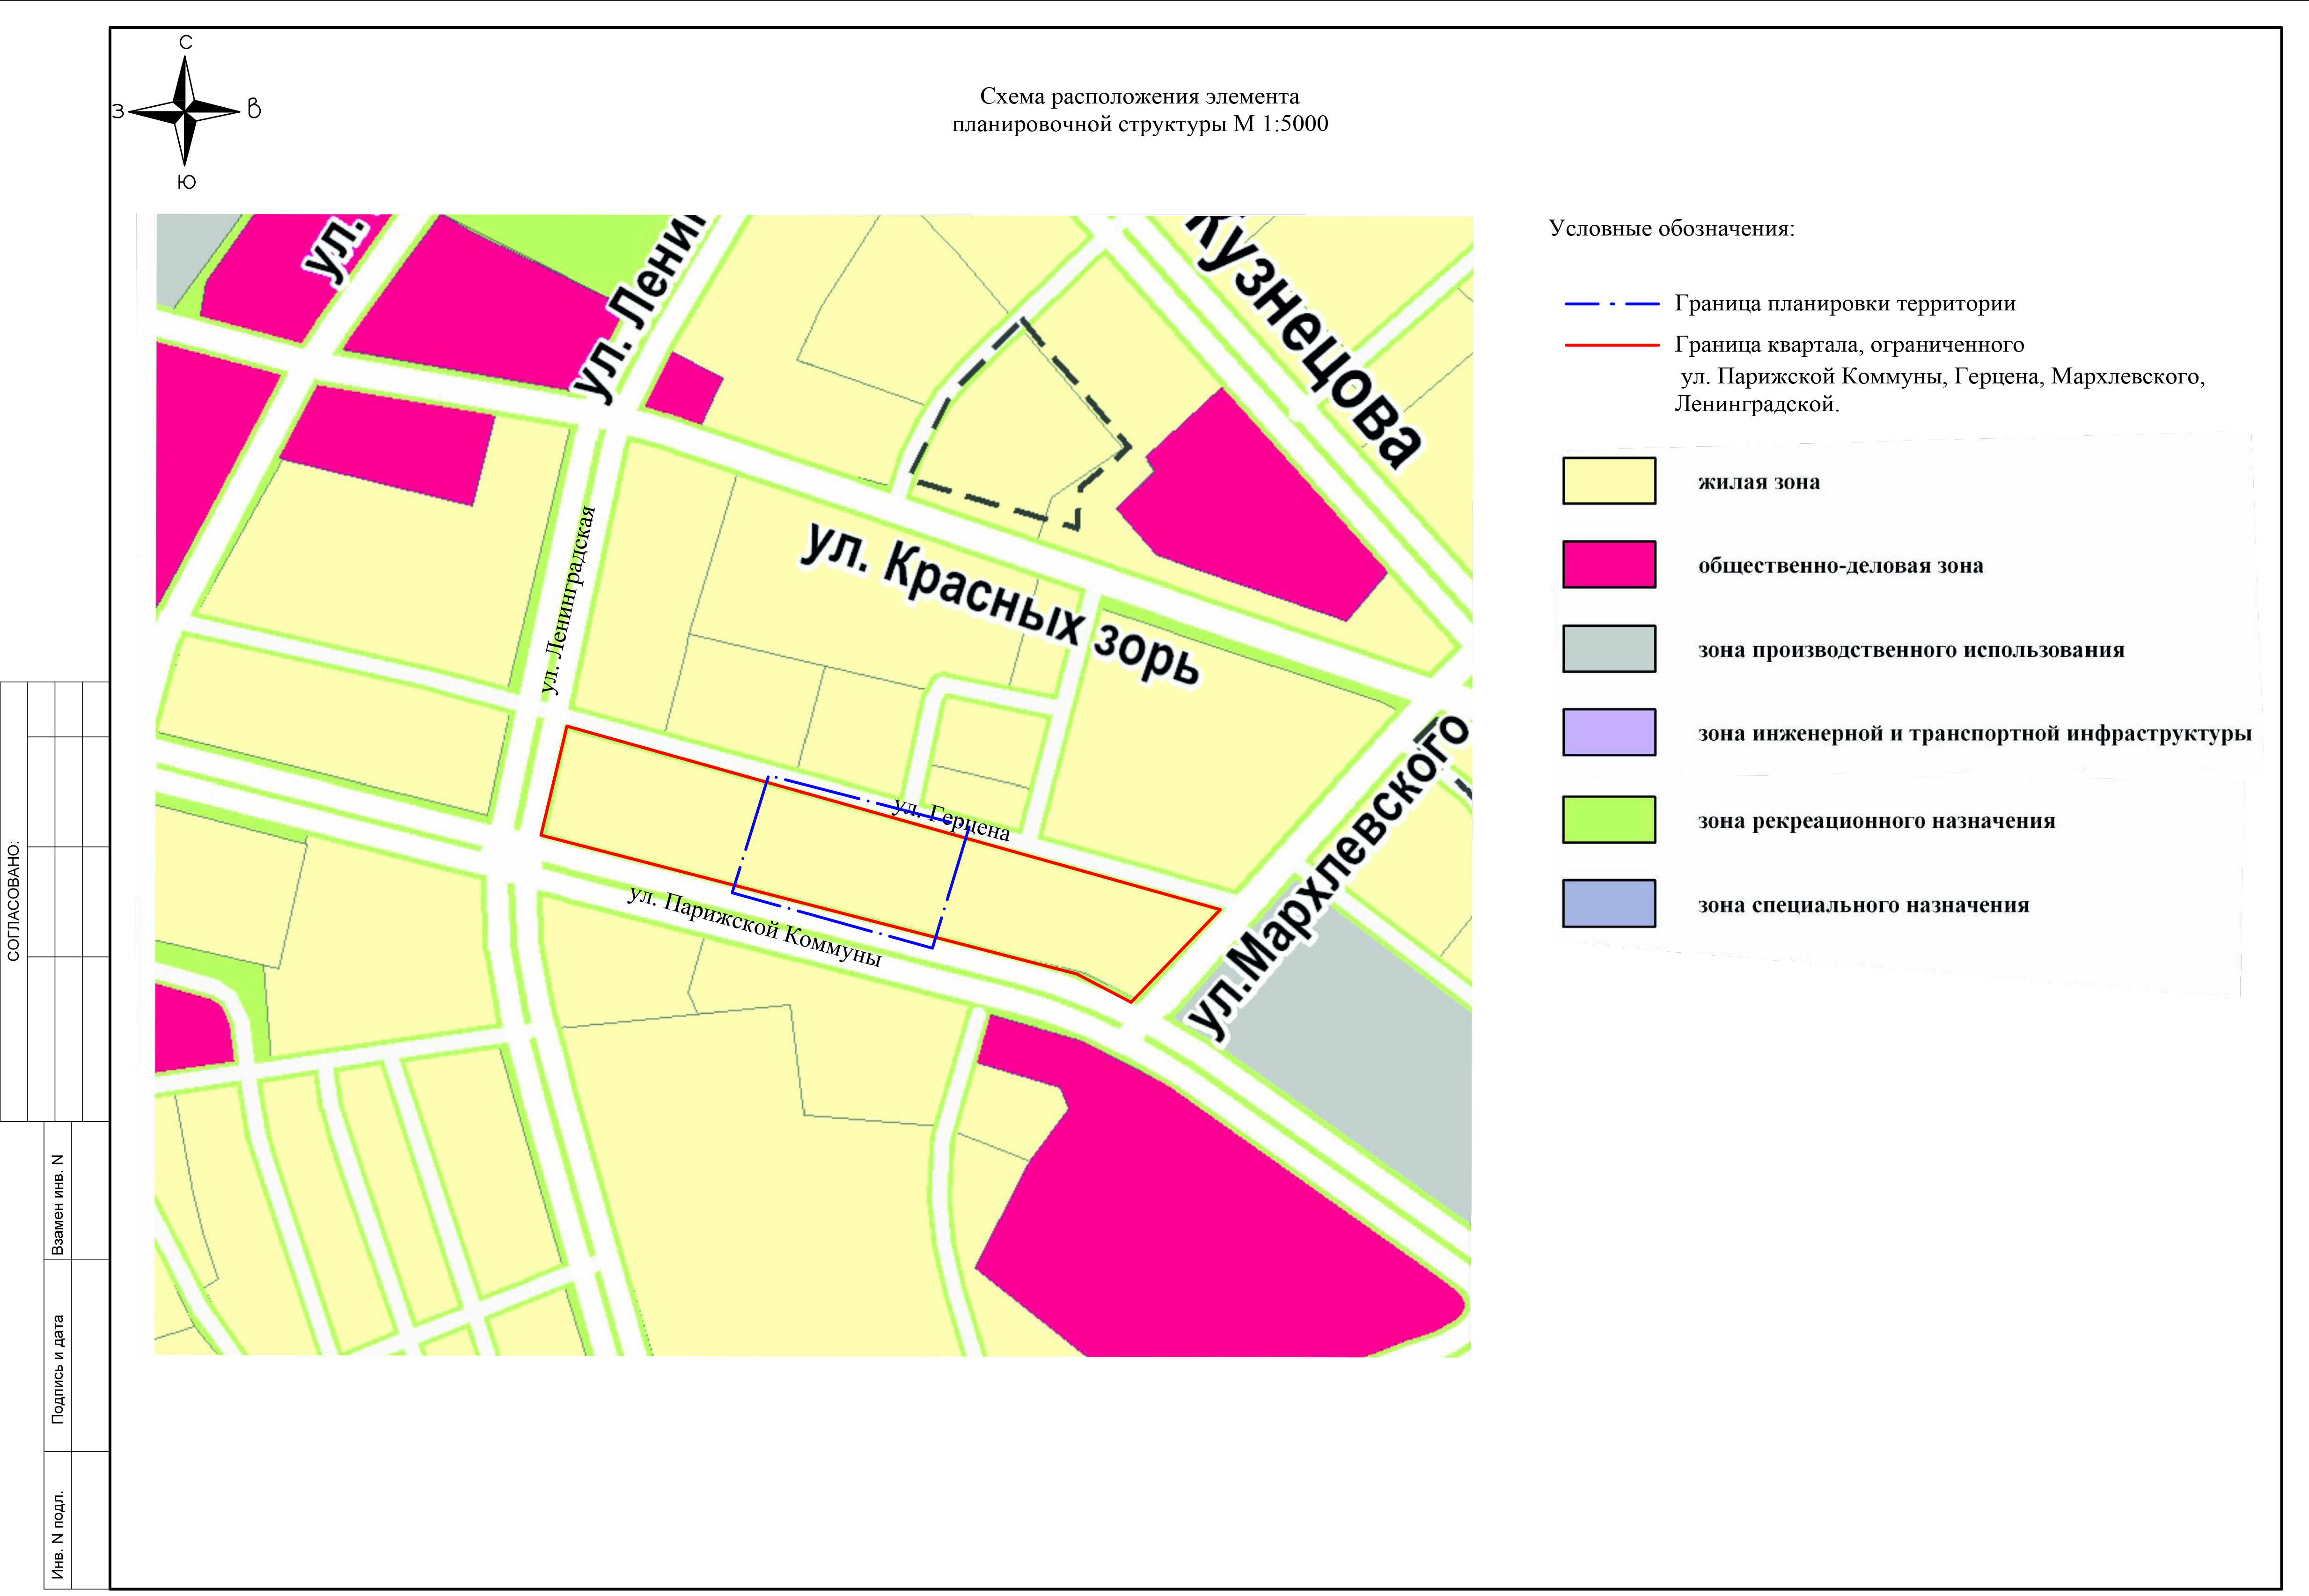
Task: Click the north compass rose icon
Action: coord(185,111)
